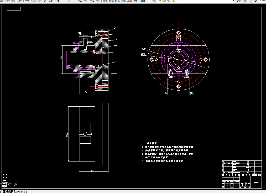Click the Cut scissors icon in toolbar
266x193 pixels.
(x=27, y=1)
